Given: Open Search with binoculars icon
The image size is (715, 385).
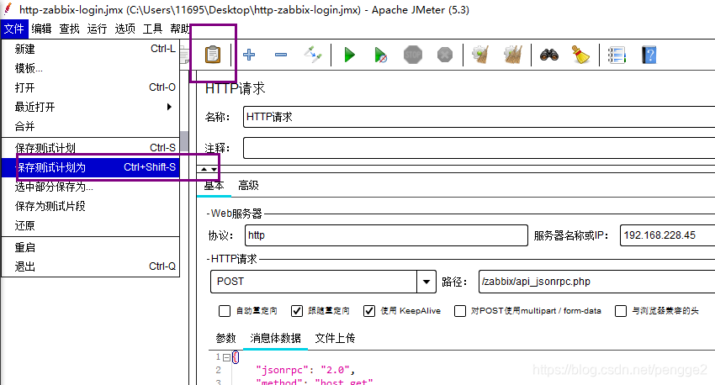Looking at the screenshot, I should point(549,55).
